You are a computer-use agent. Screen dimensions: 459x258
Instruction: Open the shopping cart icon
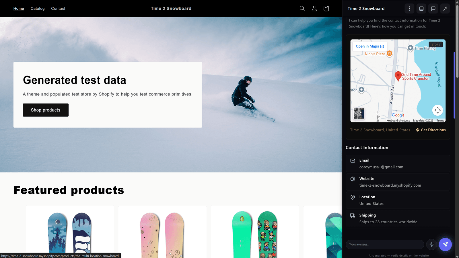(326, 9)
